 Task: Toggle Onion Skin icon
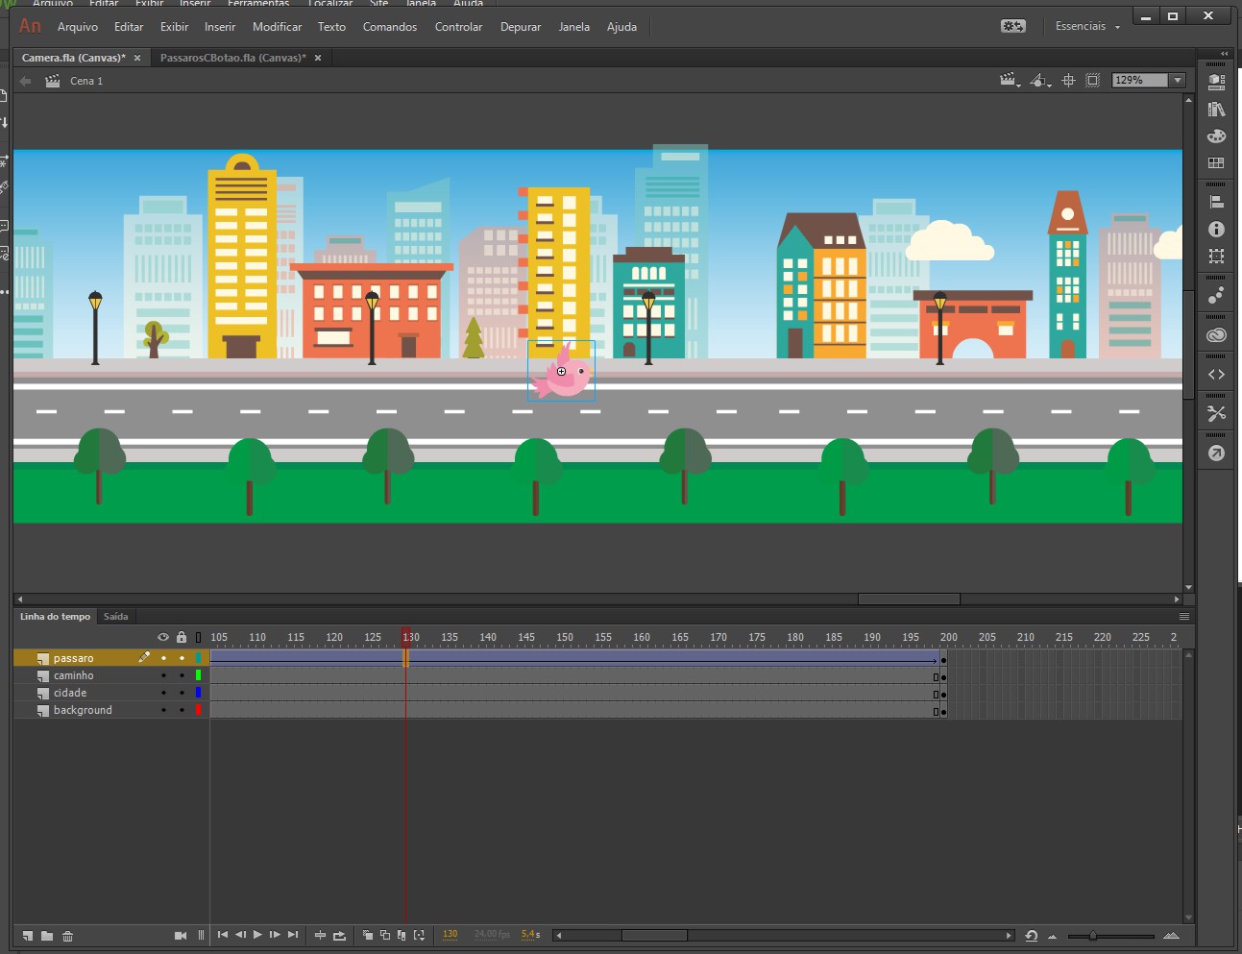(368, 935)
